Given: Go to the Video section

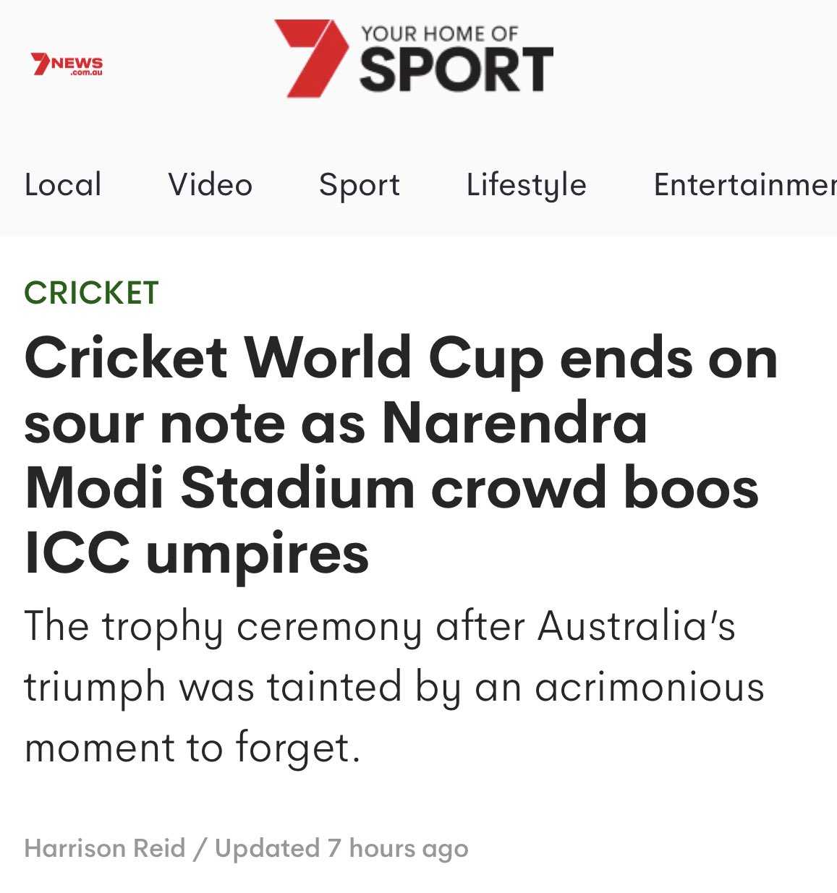Looking at the screenshot, I should click(x=210, y=184).
